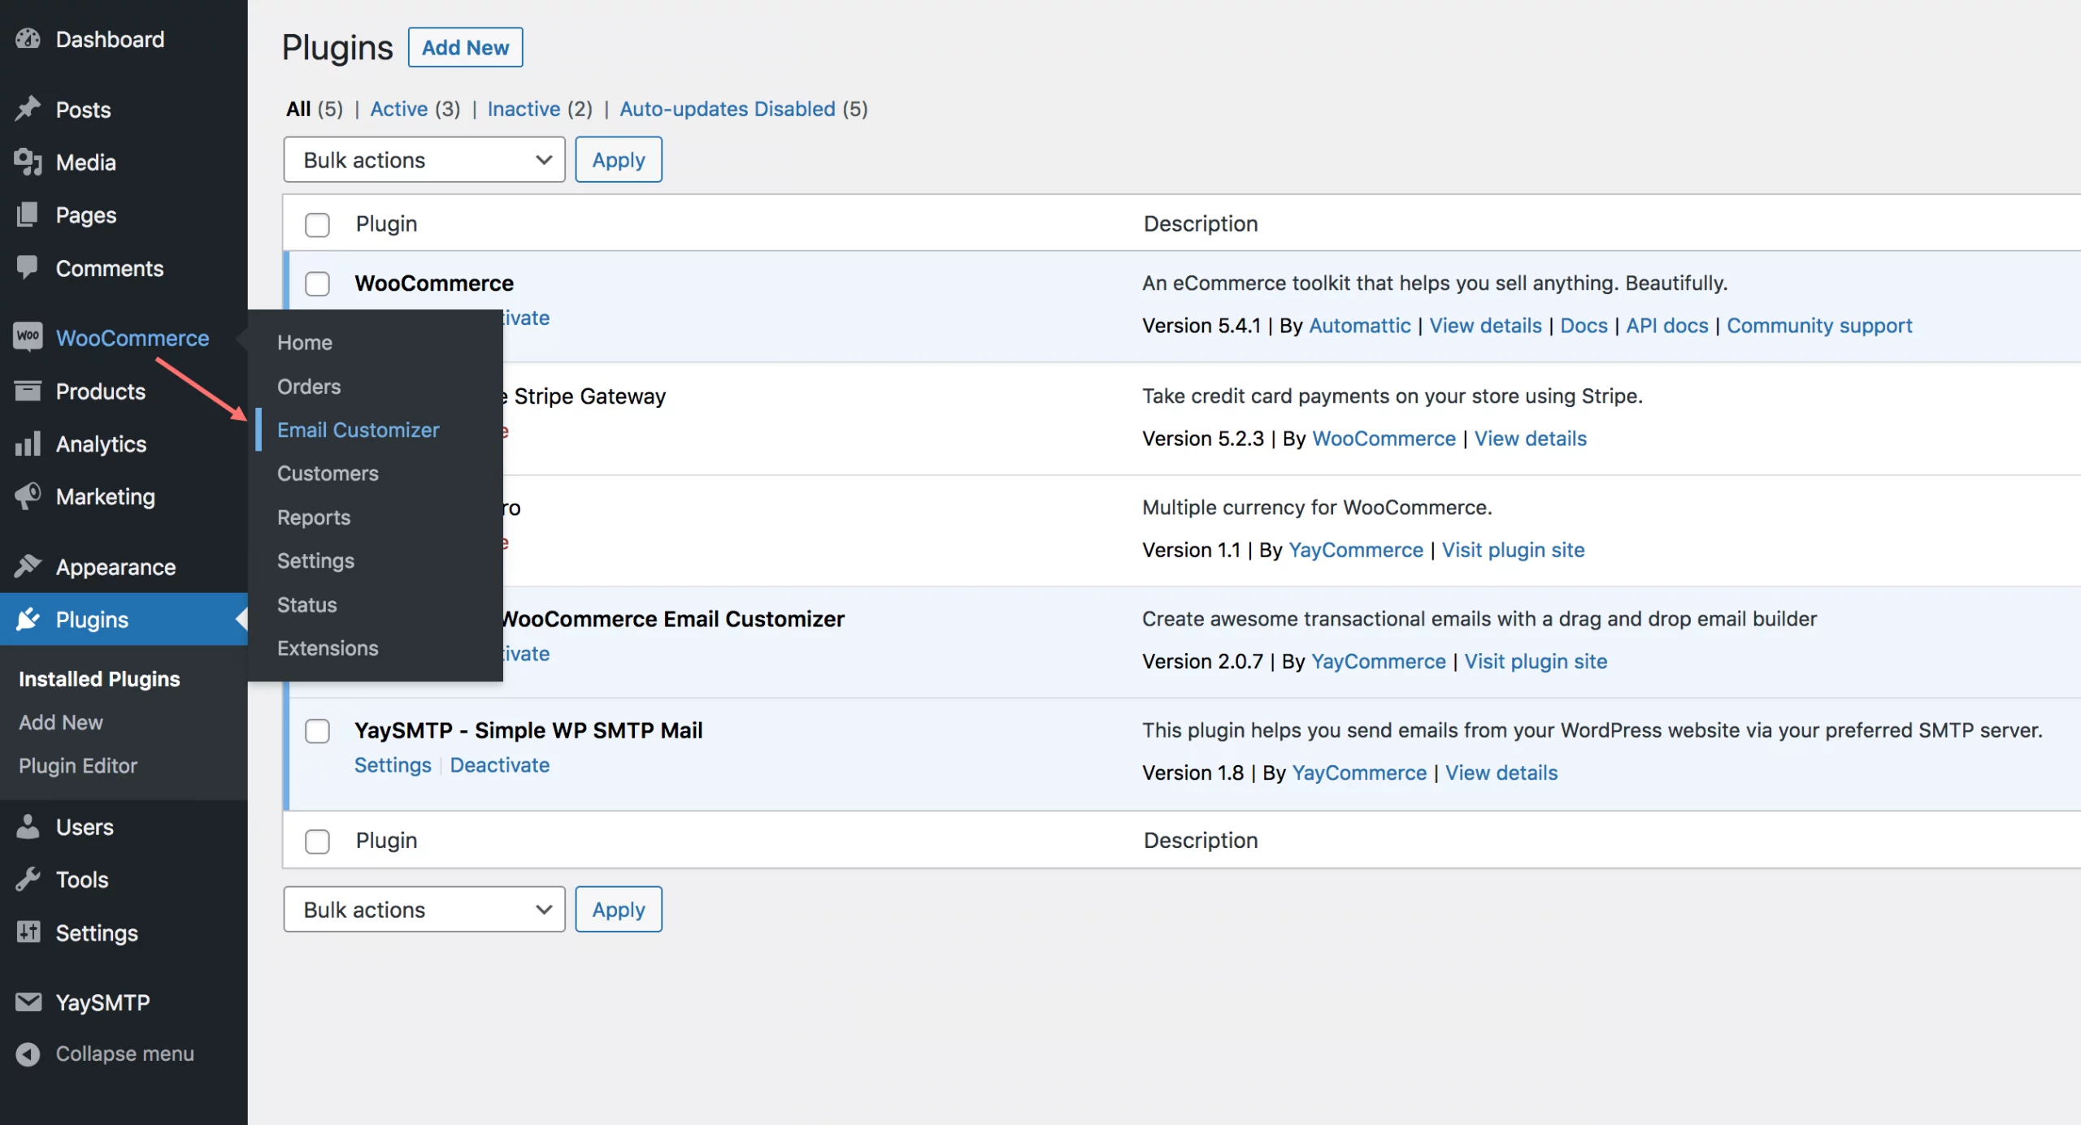The image size is (2081, 1125).
Task: Expand the bottom Bulk actions dropdown
Action: 423,909
